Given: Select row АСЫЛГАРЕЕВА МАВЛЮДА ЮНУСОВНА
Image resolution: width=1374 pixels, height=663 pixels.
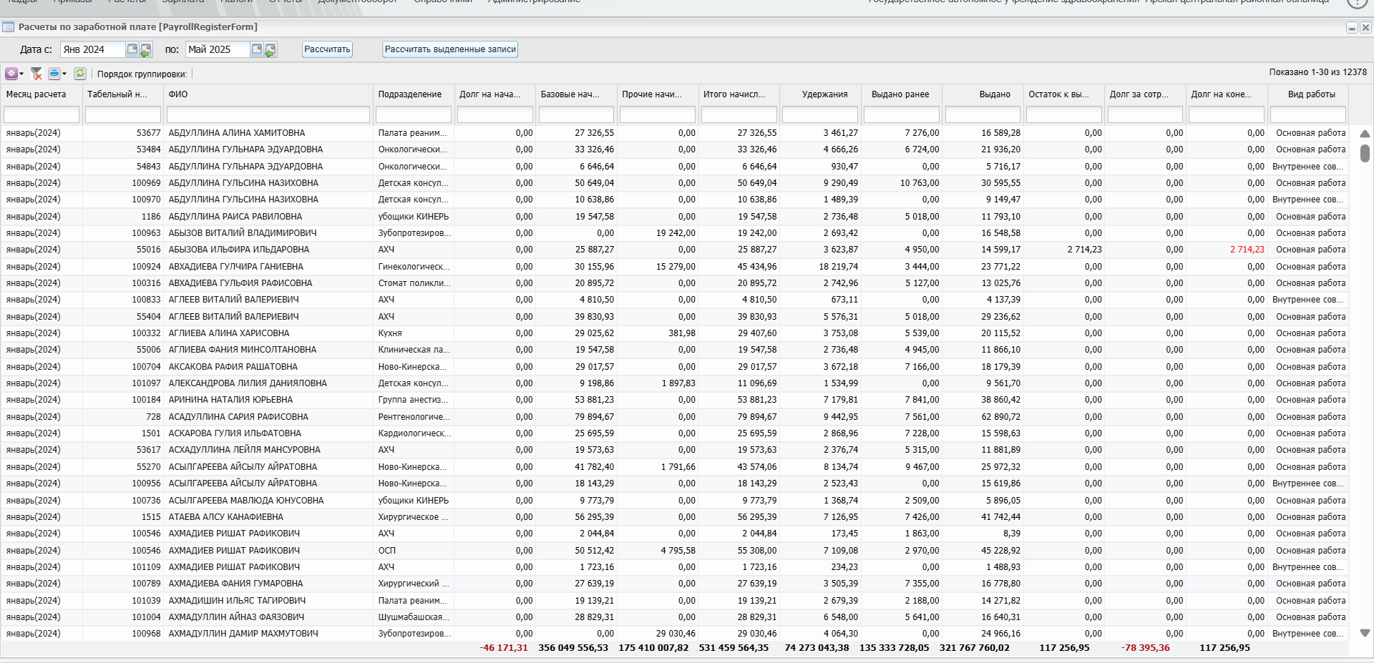Looking at the screenshot, I should [x=675, y=501].
